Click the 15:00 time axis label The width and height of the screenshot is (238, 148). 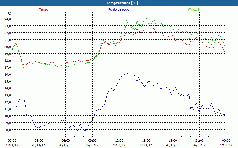(x=146, y=141)
